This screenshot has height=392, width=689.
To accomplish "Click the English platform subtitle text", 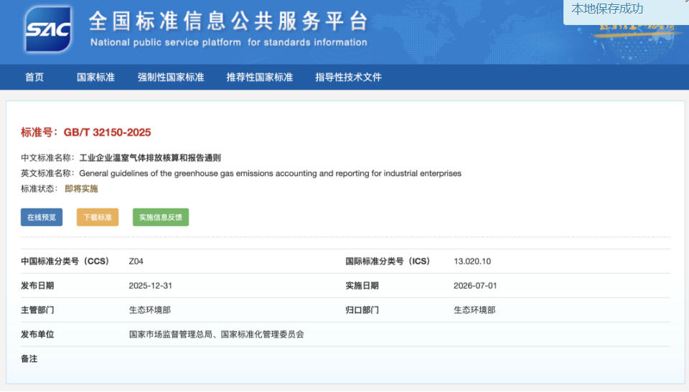I will click(228, 43).
